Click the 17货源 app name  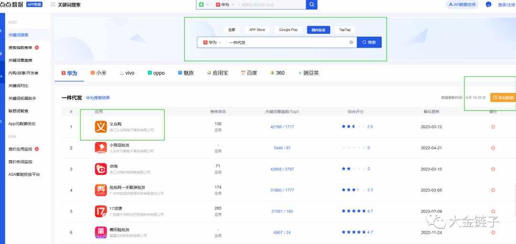point(116,209)
